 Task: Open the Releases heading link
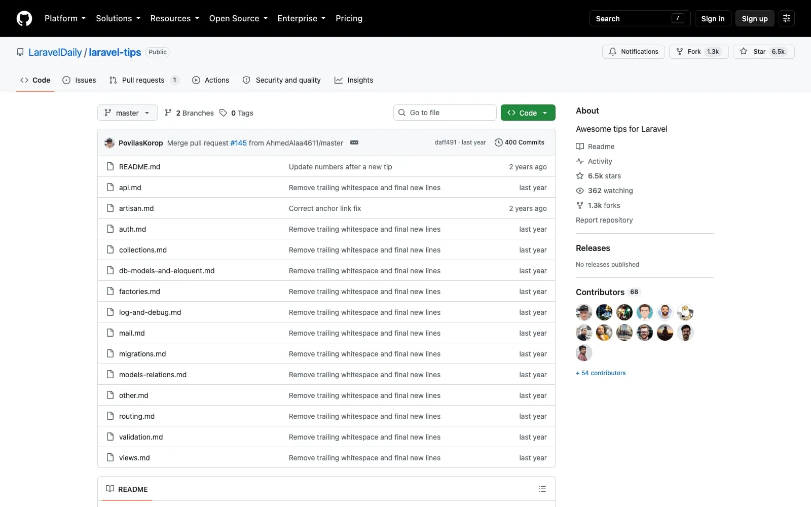(x=593, y=248)
